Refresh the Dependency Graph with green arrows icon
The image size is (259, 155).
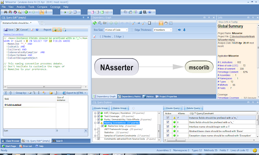pos(95,23)
